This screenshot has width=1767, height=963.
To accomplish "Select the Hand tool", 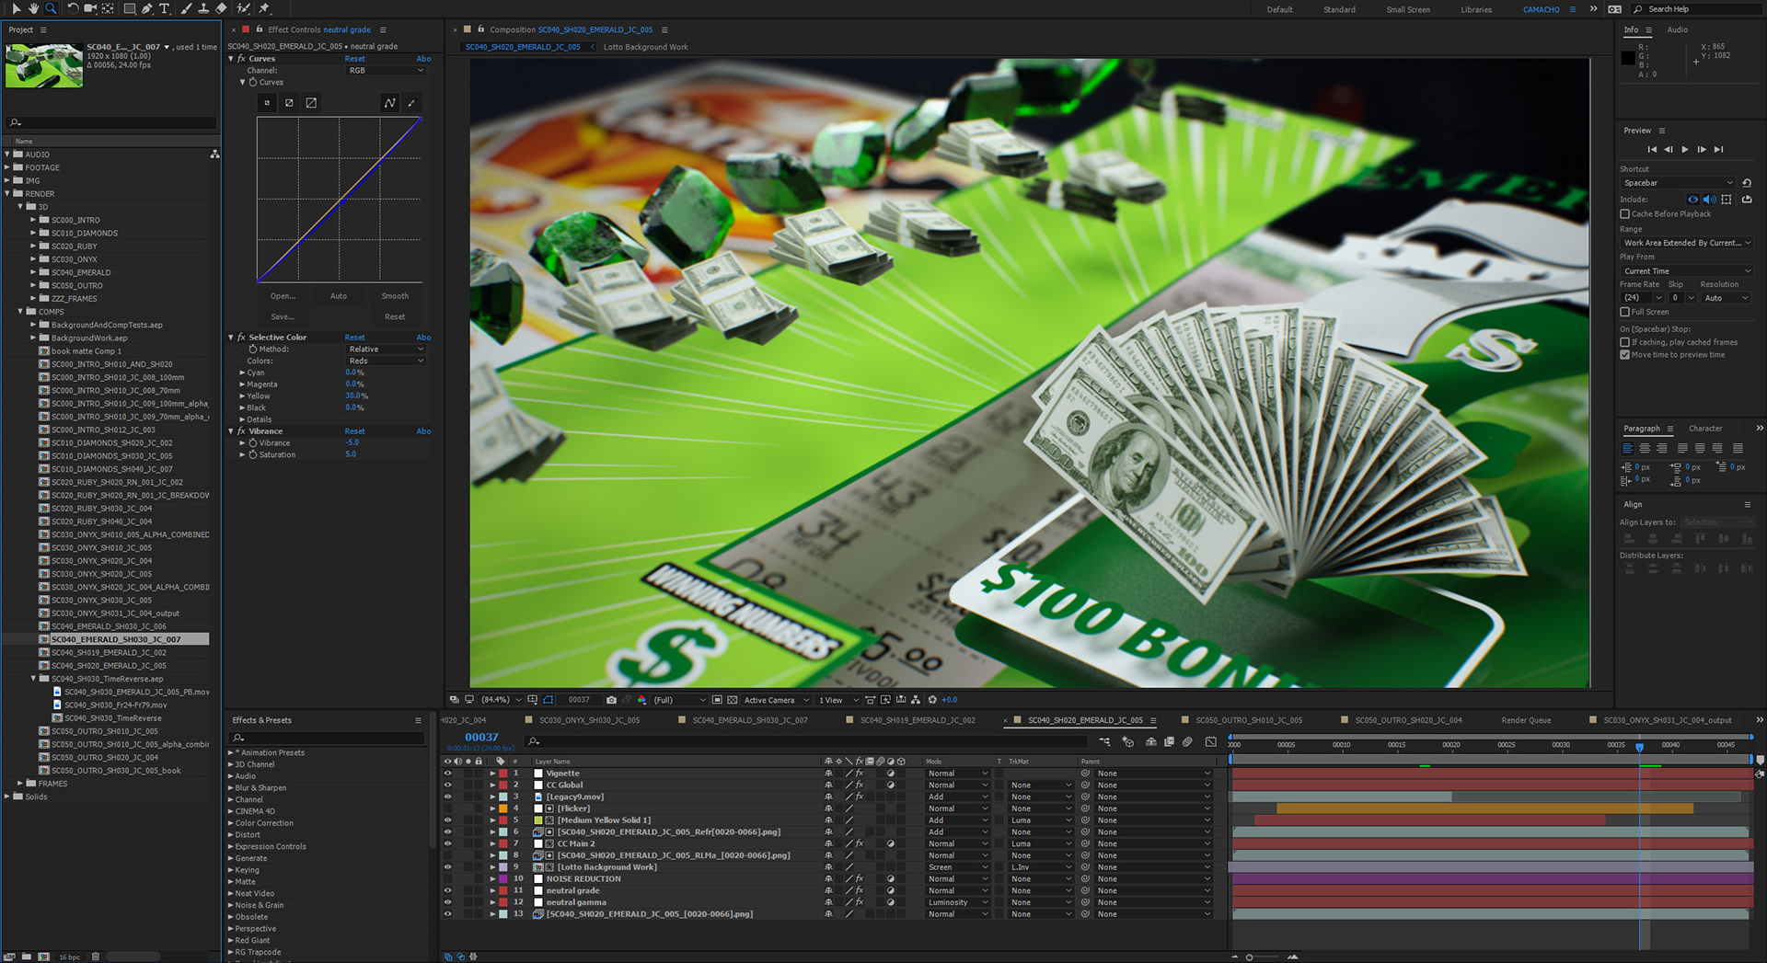I will coord(33,8).
